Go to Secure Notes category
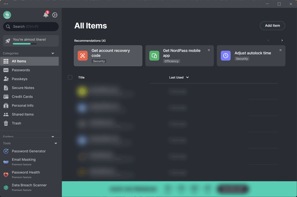This screenshot has width=297, height=197. (x=23, y=88)
